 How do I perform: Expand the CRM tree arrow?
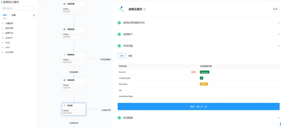[3, 48]
